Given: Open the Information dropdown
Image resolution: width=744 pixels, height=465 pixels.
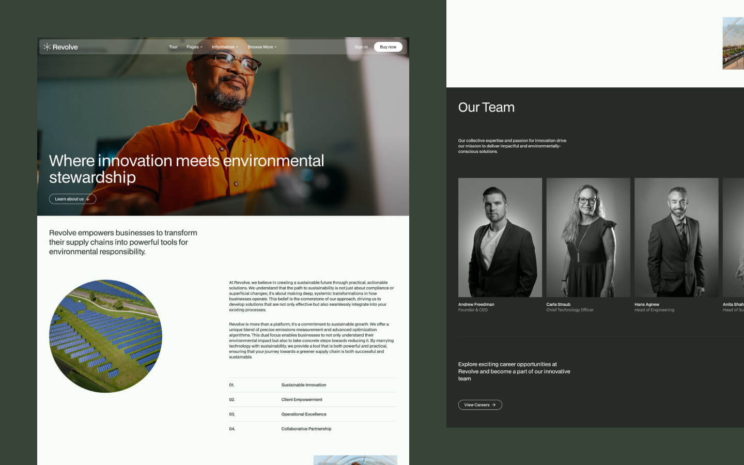Looking at the screenshot, I should tap(225, 47).
